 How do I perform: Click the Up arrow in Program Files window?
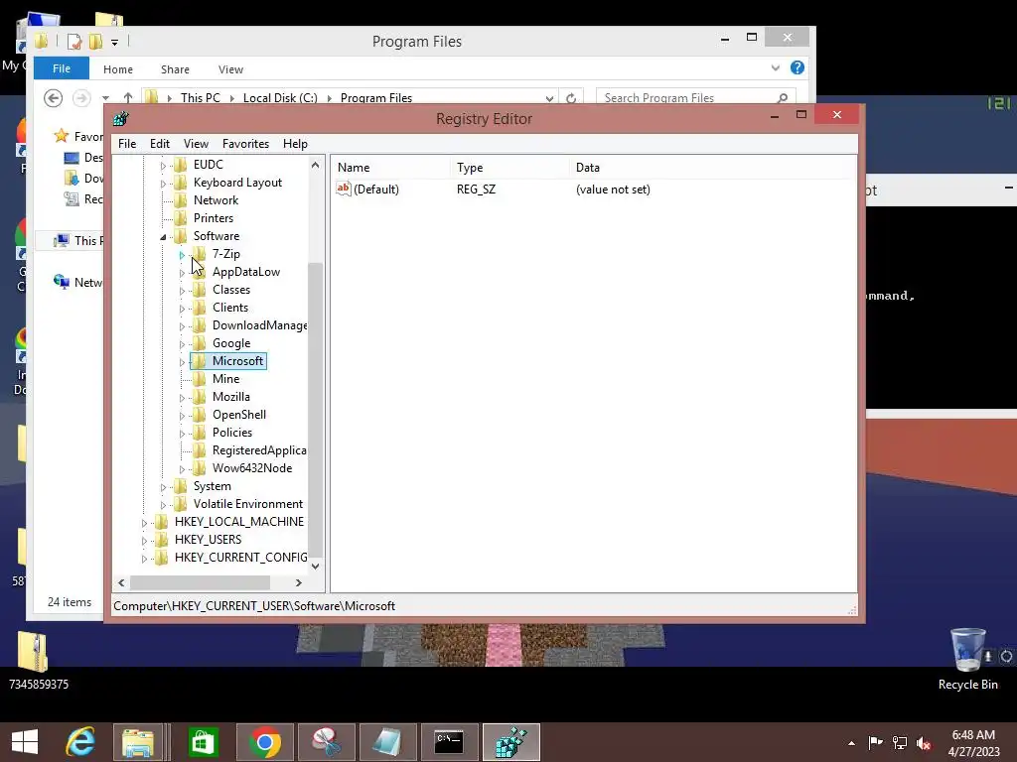128,98
